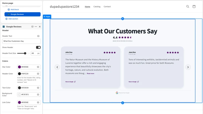The image size is (203, 114).
Task: Click Read more on John Doe's review
Action: click(91, 73)
